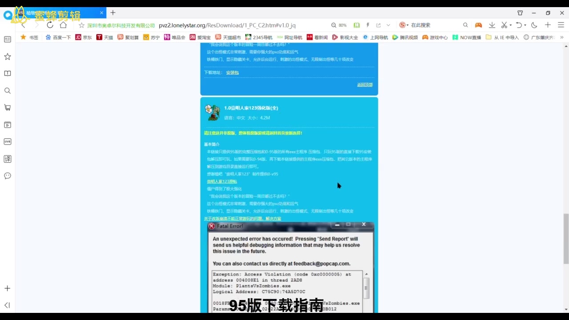Open the 上网导航 bookmark

pos(376,37)
